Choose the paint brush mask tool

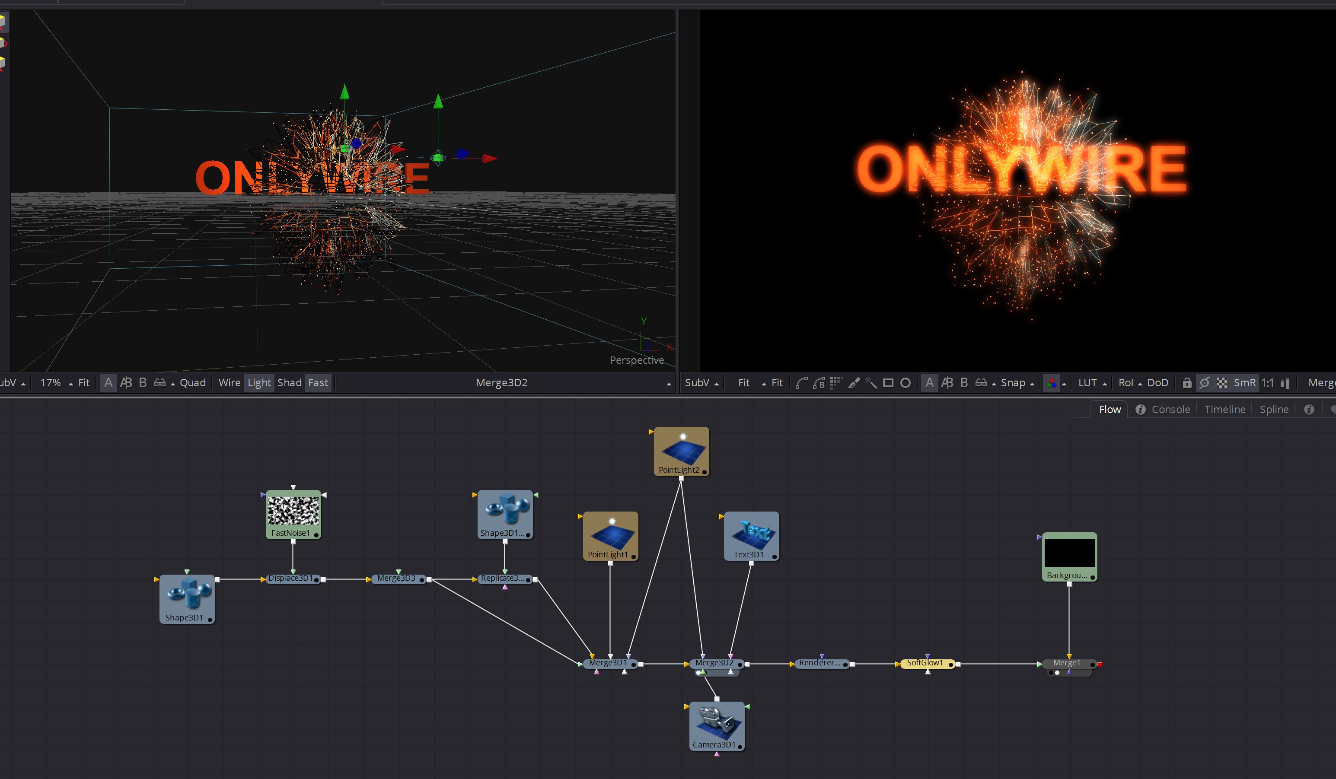pos(854,383)
